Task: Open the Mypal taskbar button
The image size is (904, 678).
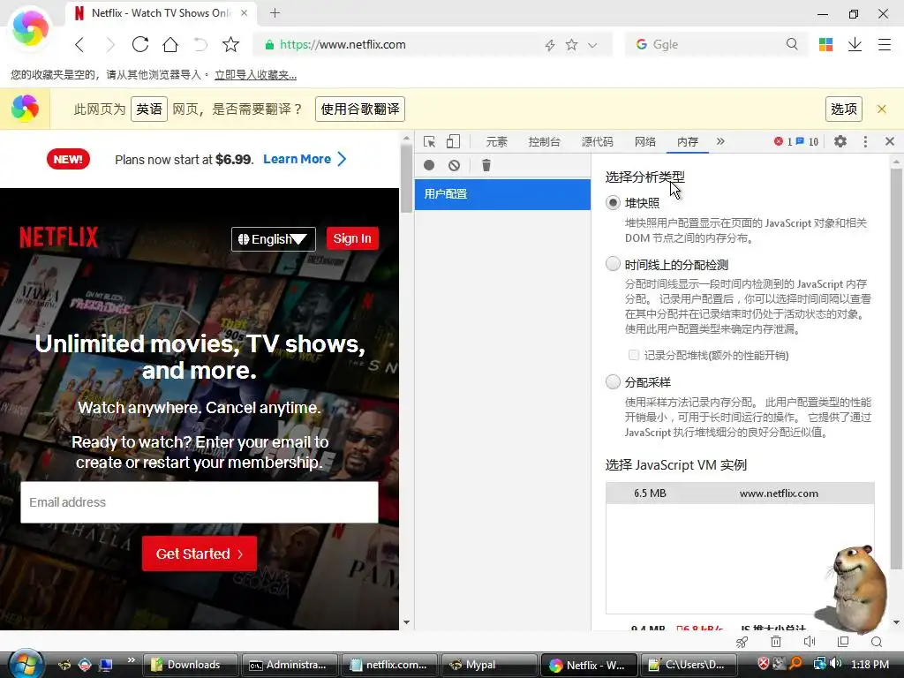Action: point(489,665)
